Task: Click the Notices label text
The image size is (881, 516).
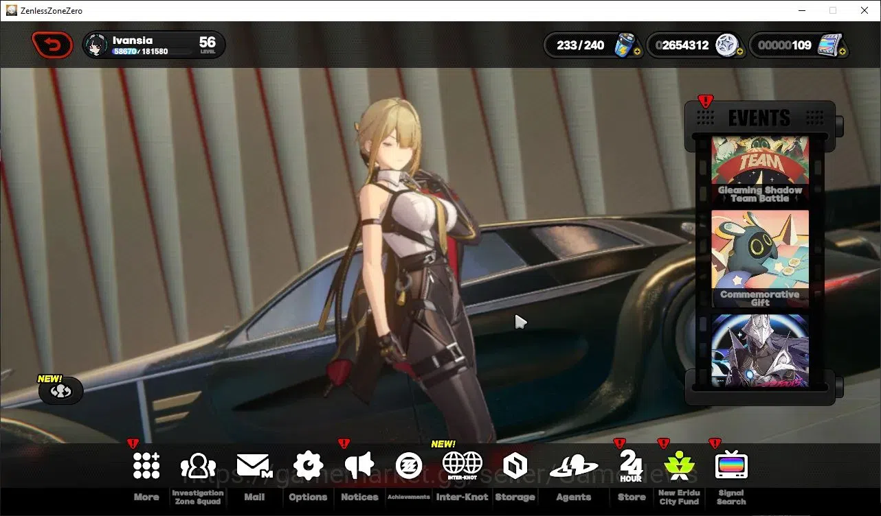Action: point(359,497)
